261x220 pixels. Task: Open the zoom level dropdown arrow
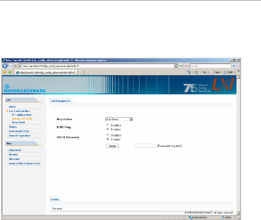pyautogui.click(x=235, y=217)
